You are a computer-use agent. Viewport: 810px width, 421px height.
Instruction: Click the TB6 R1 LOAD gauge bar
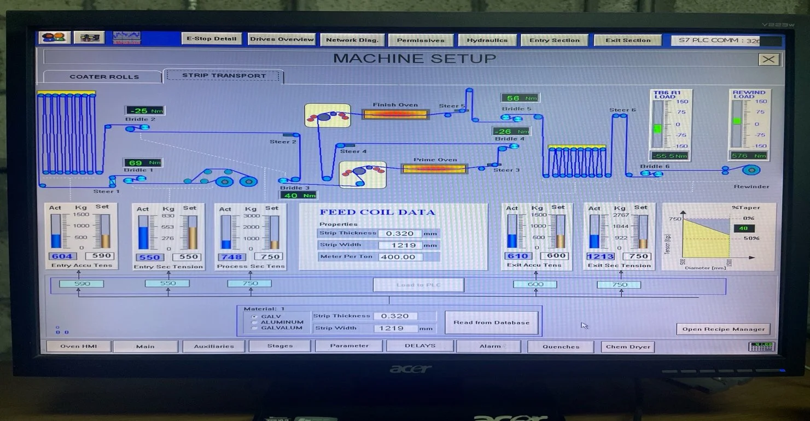(x=658, y=125)
